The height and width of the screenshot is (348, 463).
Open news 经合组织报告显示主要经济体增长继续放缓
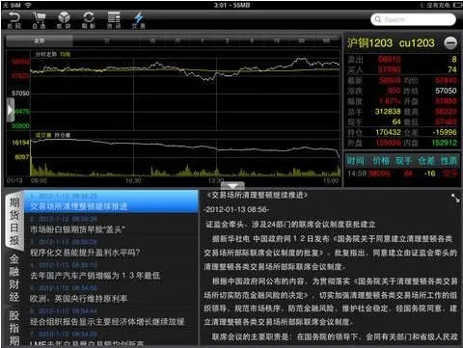[x=111, y=317]
